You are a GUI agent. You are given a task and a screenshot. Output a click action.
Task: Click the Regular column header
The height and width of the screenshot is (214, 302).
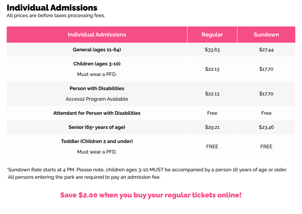point(212,34)
